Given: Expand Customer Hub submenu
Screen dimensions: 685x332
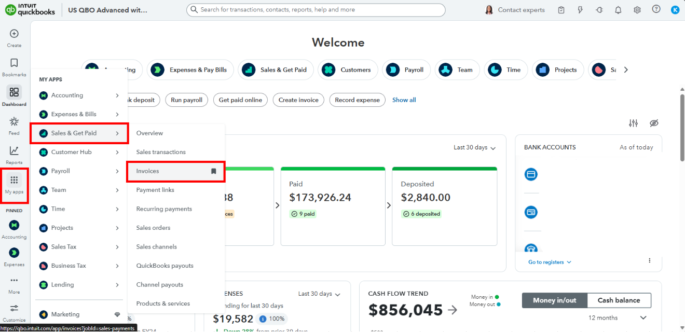Looking at the screenshot, I should pyautogui.click(x=117, y=152).
